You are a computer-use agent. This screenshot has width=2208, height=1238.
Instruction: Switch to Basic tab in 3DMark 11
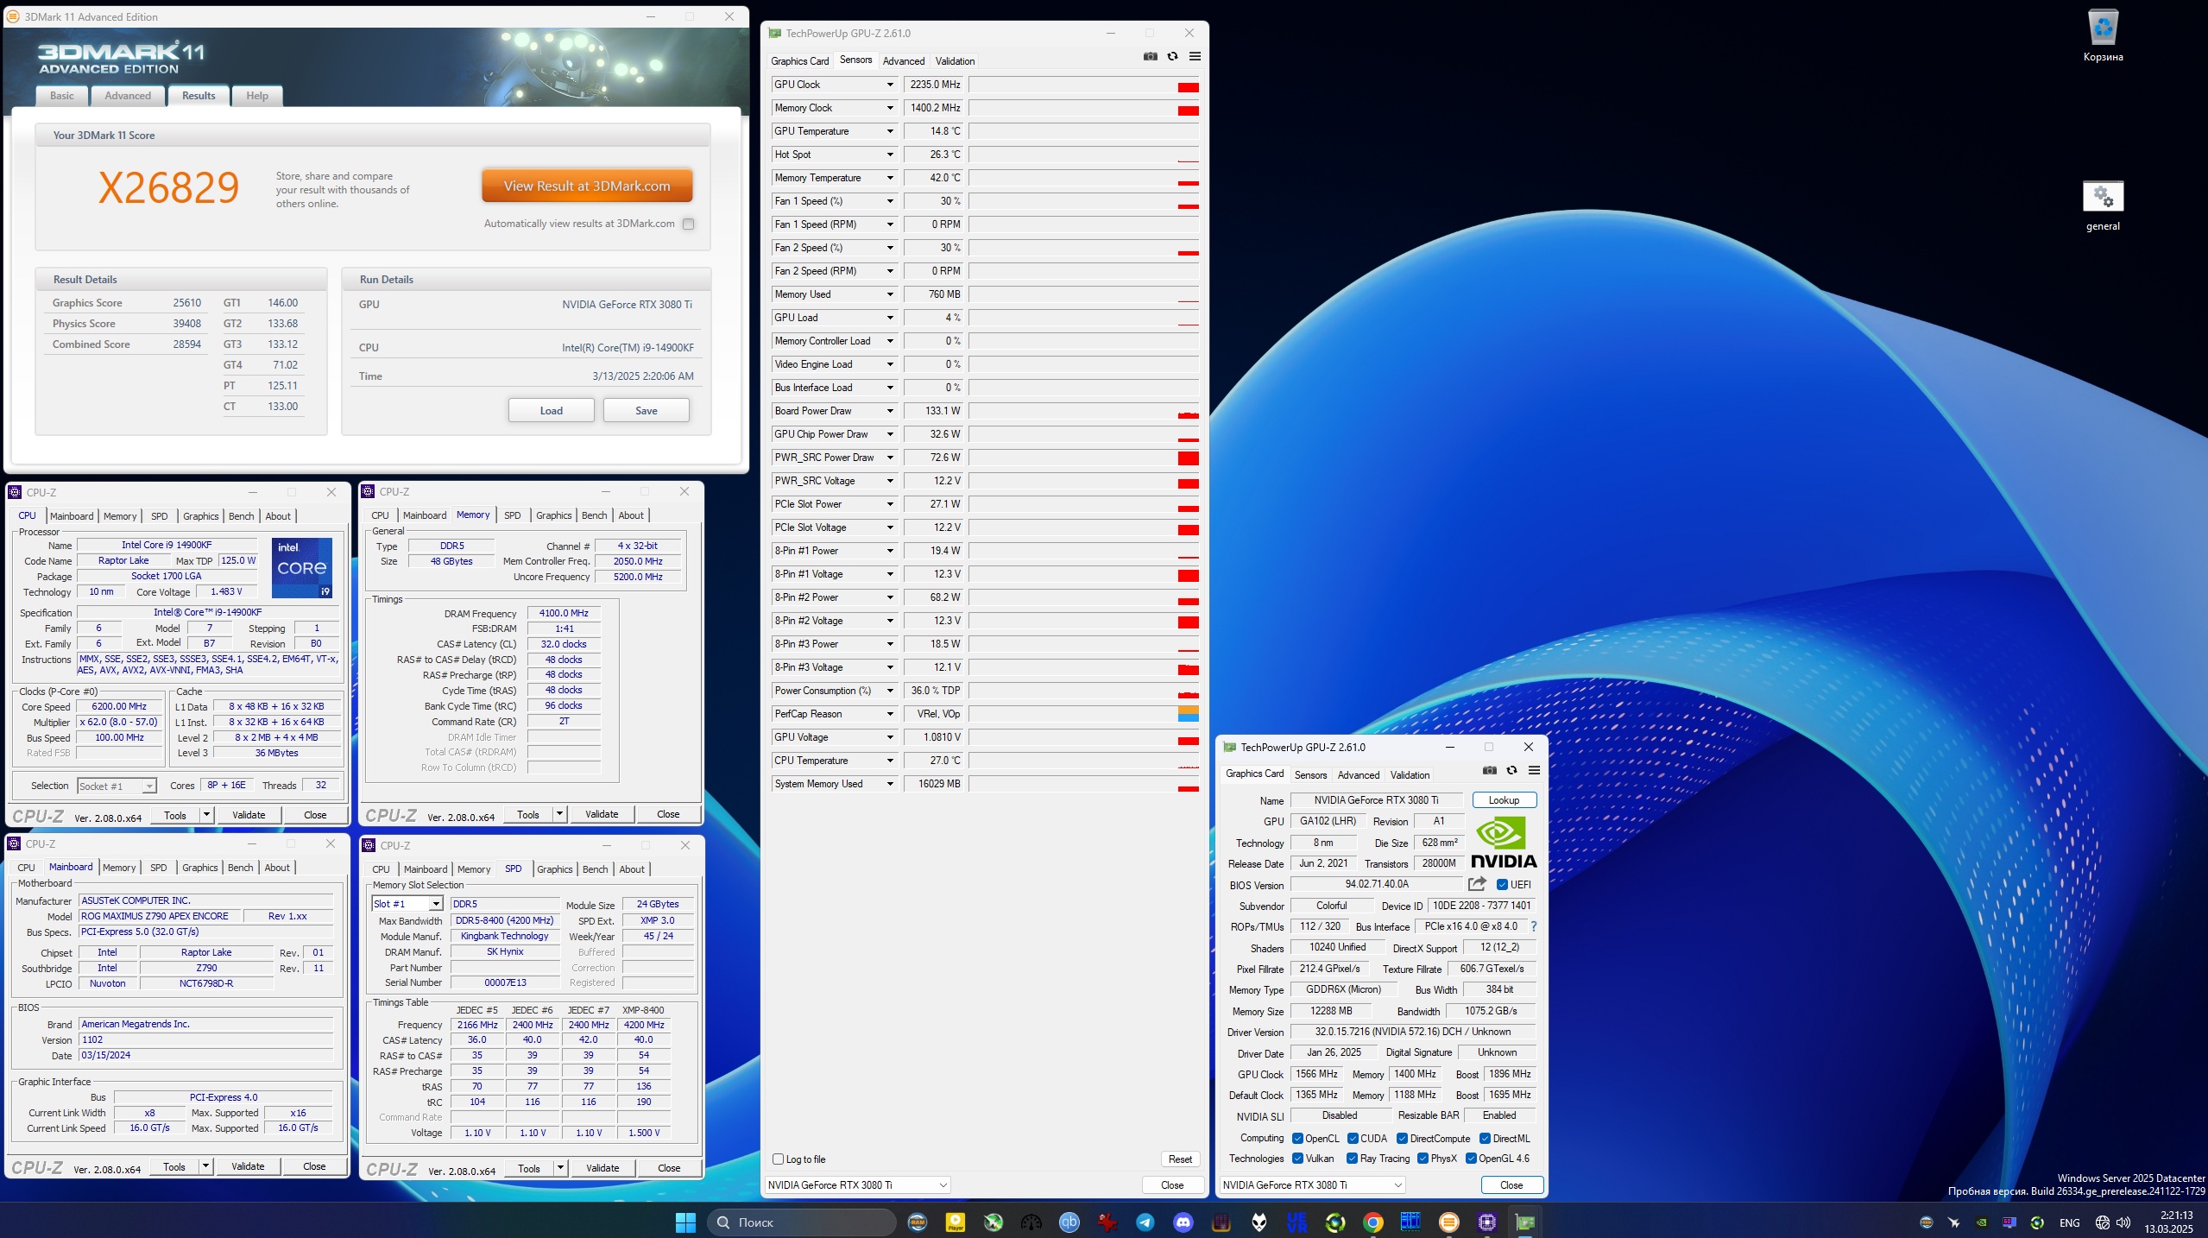pos(62,96)
